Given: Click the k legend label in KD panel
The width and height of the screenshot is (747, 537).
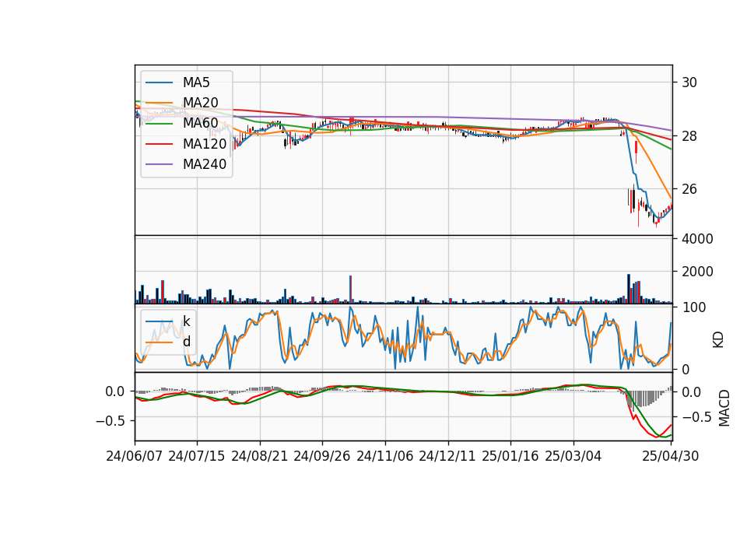Looking at the screenshot, I should tap(187, 321).
